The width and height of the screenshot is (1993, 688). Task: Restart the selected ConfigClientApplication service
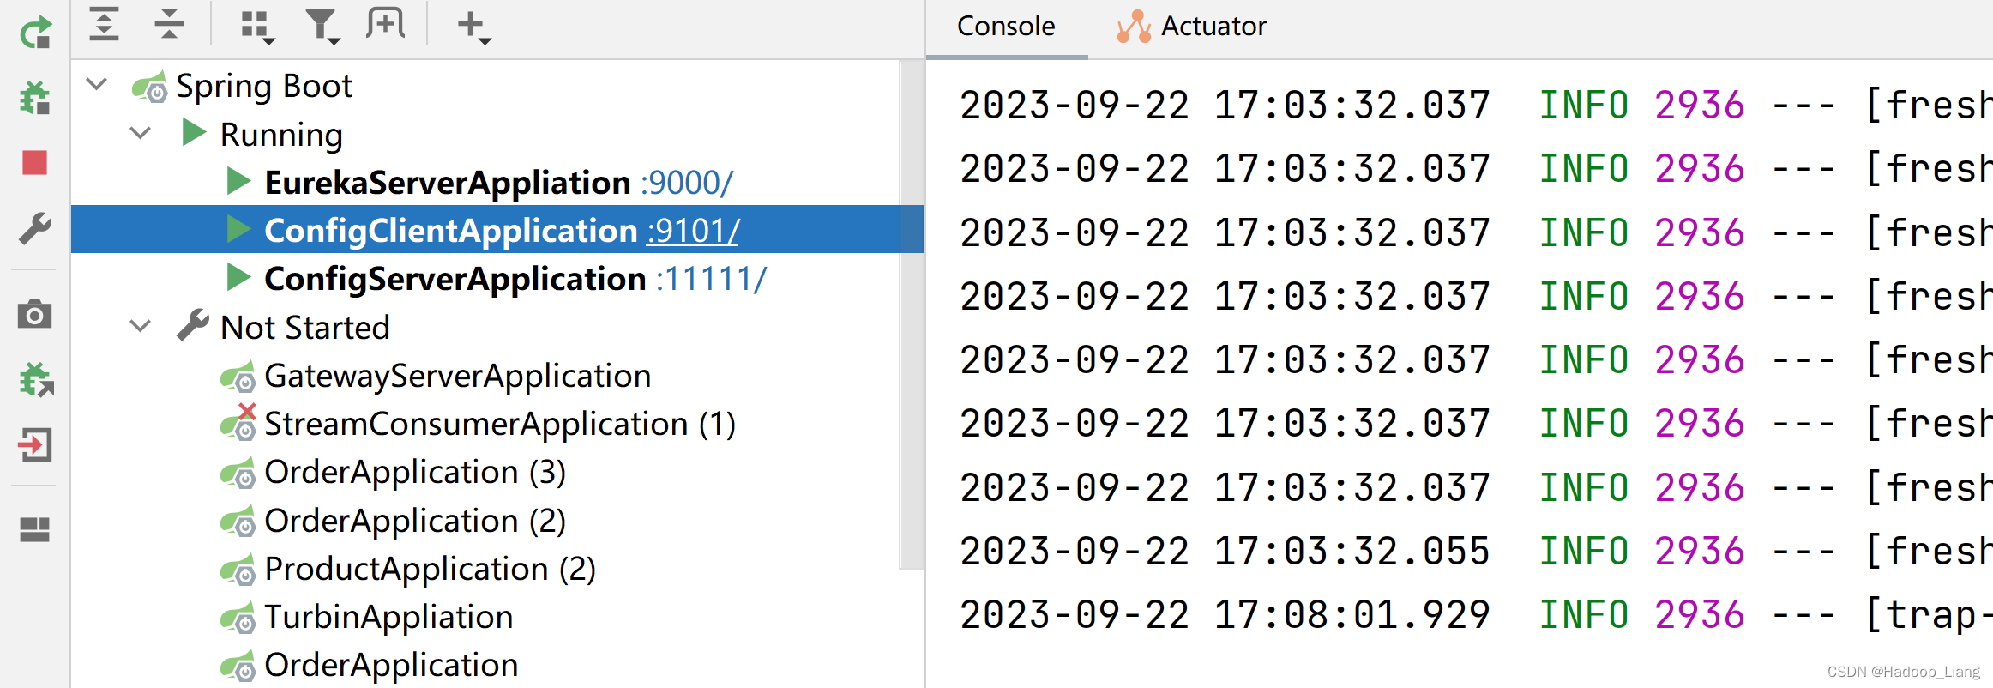pos(34,34)
